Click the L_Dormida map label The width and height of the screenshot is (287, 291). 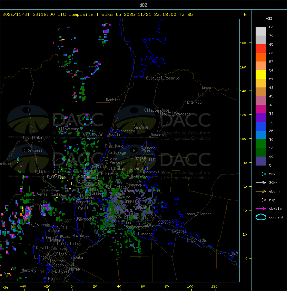(x=196, y=240)
